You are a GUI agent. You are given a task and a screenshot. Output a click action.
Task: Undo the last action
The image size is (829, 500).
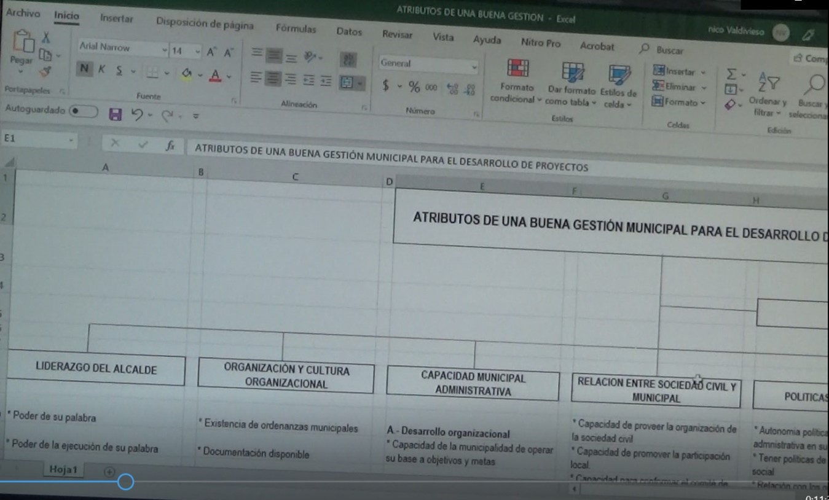[138, 114]
